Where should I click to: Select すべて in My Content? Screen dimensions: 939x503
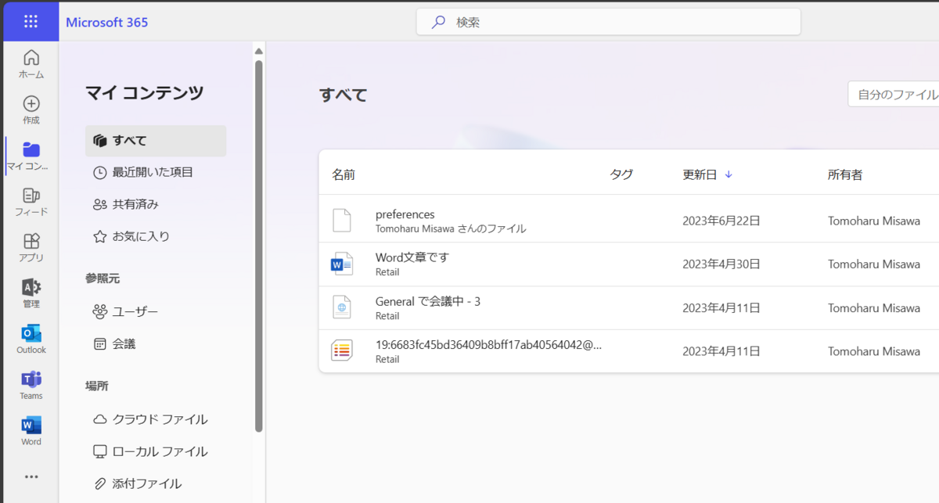tap(156, 141)
